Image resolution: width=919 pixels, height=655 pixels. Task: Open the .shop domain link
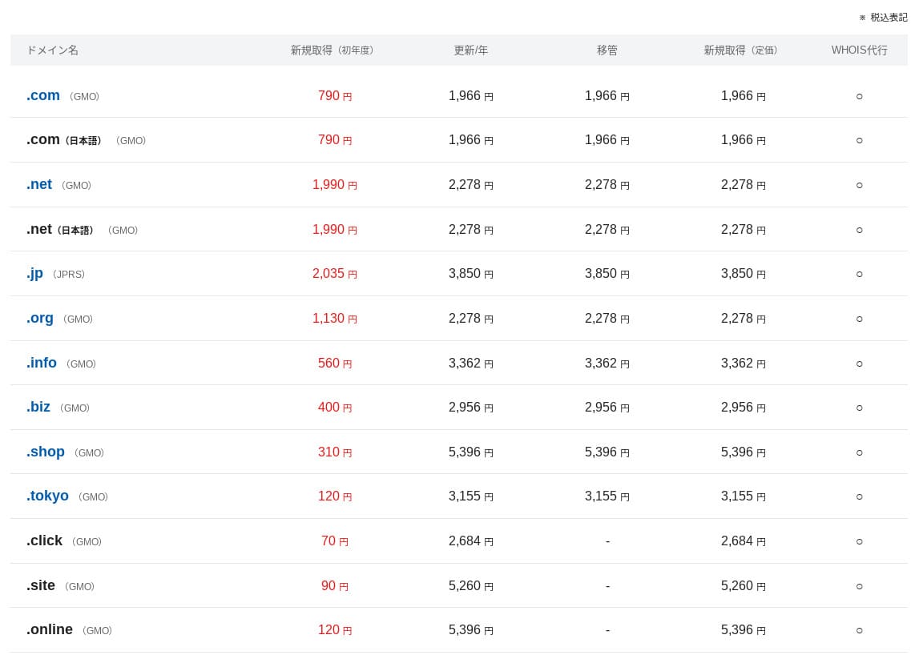click(x=46, y=452)
